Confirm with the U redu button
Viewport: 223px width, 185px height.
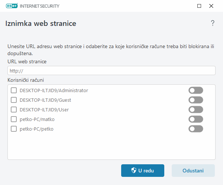click(143, 171)
